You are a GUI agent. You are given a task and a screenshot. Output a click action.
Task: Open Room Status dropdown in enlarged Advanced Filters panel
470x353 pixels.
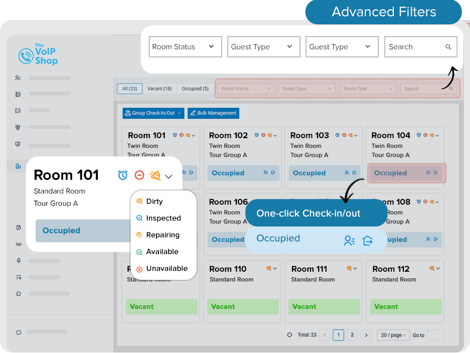(x=185, y=47)
